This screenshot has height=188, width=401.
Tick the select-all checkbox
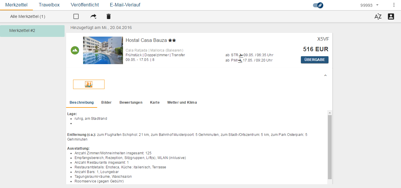click(76, 16)
